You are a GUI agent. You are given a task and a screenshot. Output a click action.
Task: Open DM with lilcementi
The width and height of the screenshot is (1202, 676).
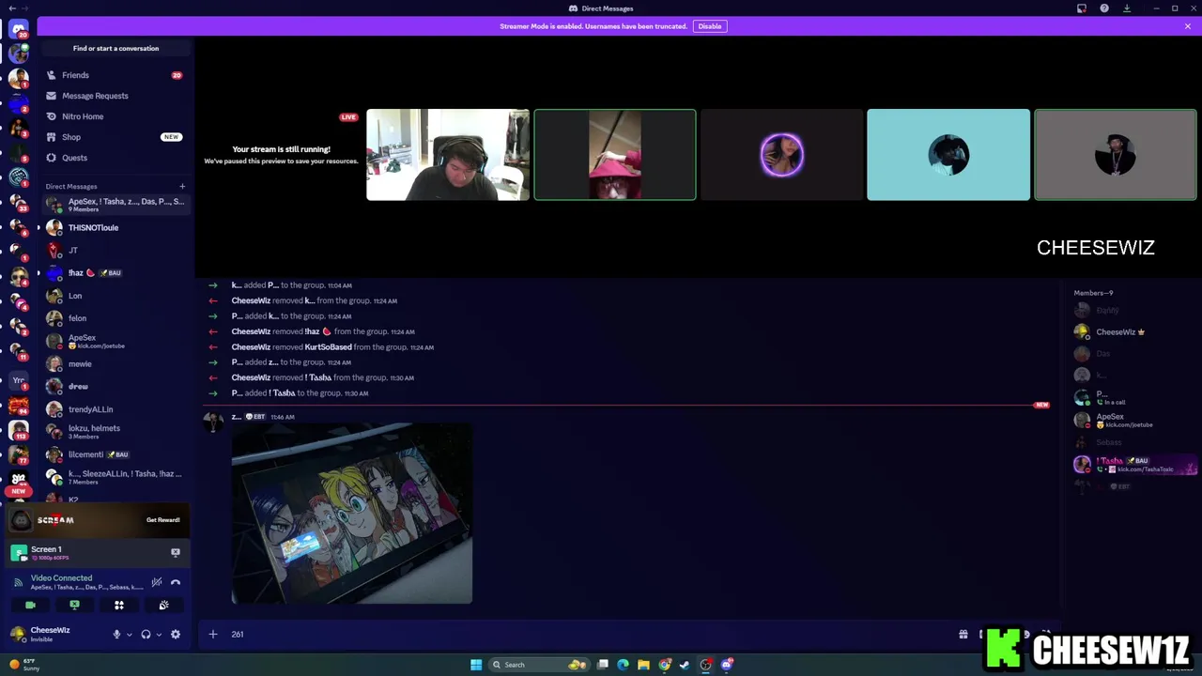[x=116, y=454]
